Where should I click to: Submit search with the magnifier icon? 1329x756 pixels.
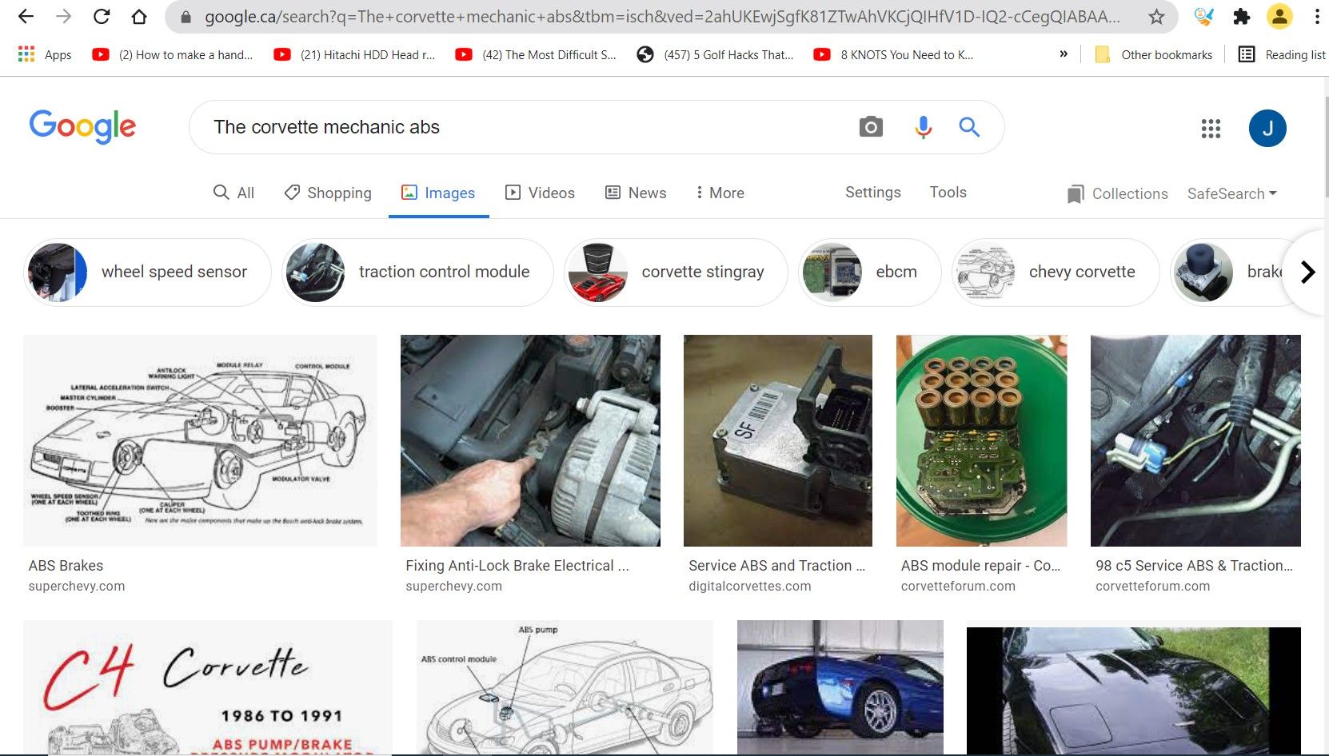point(969,127)
